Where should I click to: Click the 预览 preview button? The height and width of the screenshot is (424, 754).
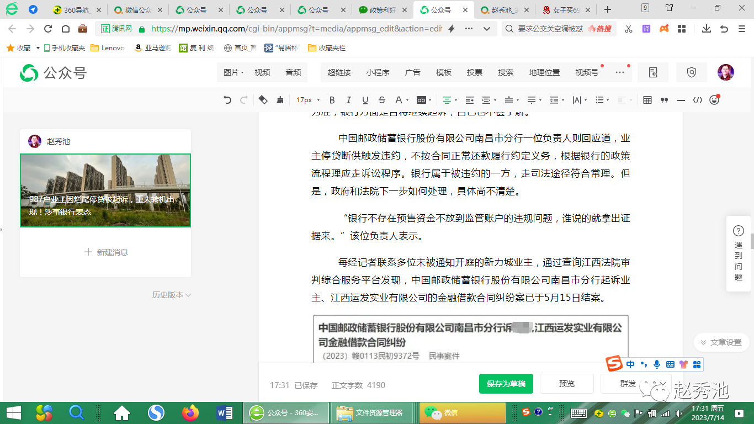(x=566, y=384)
